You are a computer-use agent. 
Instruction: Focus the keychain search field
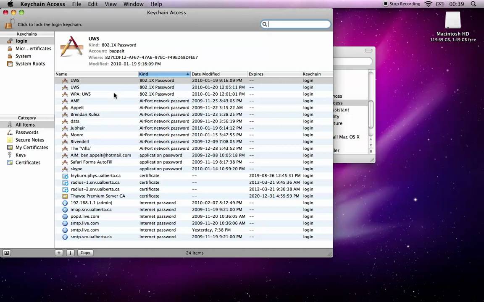click(x=296, y=24)
